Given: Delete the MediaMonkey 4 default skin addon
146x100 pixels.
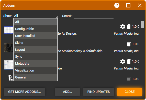Looking at the screenshot, I should point(129,44).
